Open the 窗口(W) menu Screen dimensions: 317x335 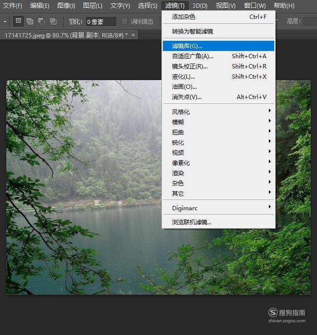(x=255, y=5)
